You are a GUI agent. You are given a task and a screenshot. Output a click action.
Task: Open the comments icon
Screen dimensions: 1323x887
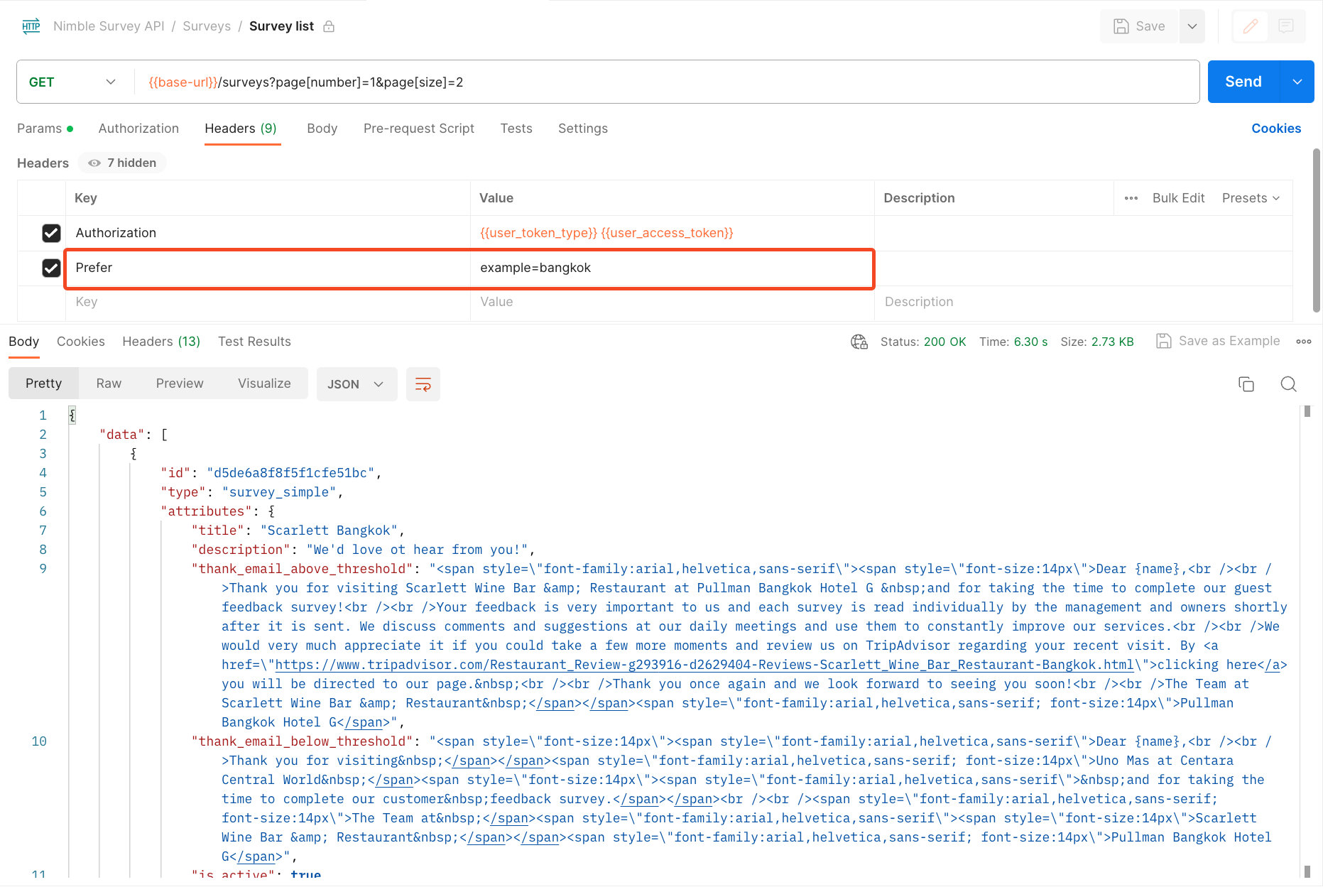tap(1285, 26)
